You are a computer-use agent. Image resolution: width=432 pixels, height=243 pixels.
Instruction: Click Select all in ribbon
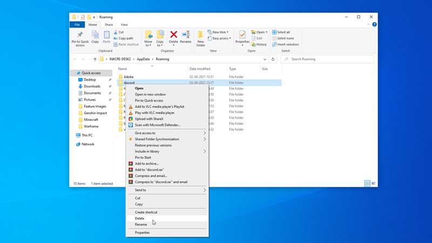(x=281, y=32)
